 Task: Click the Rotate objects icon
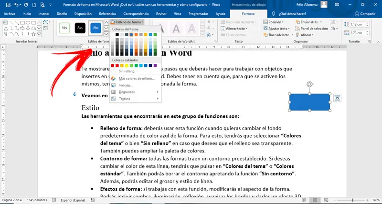tap(334, 29)
